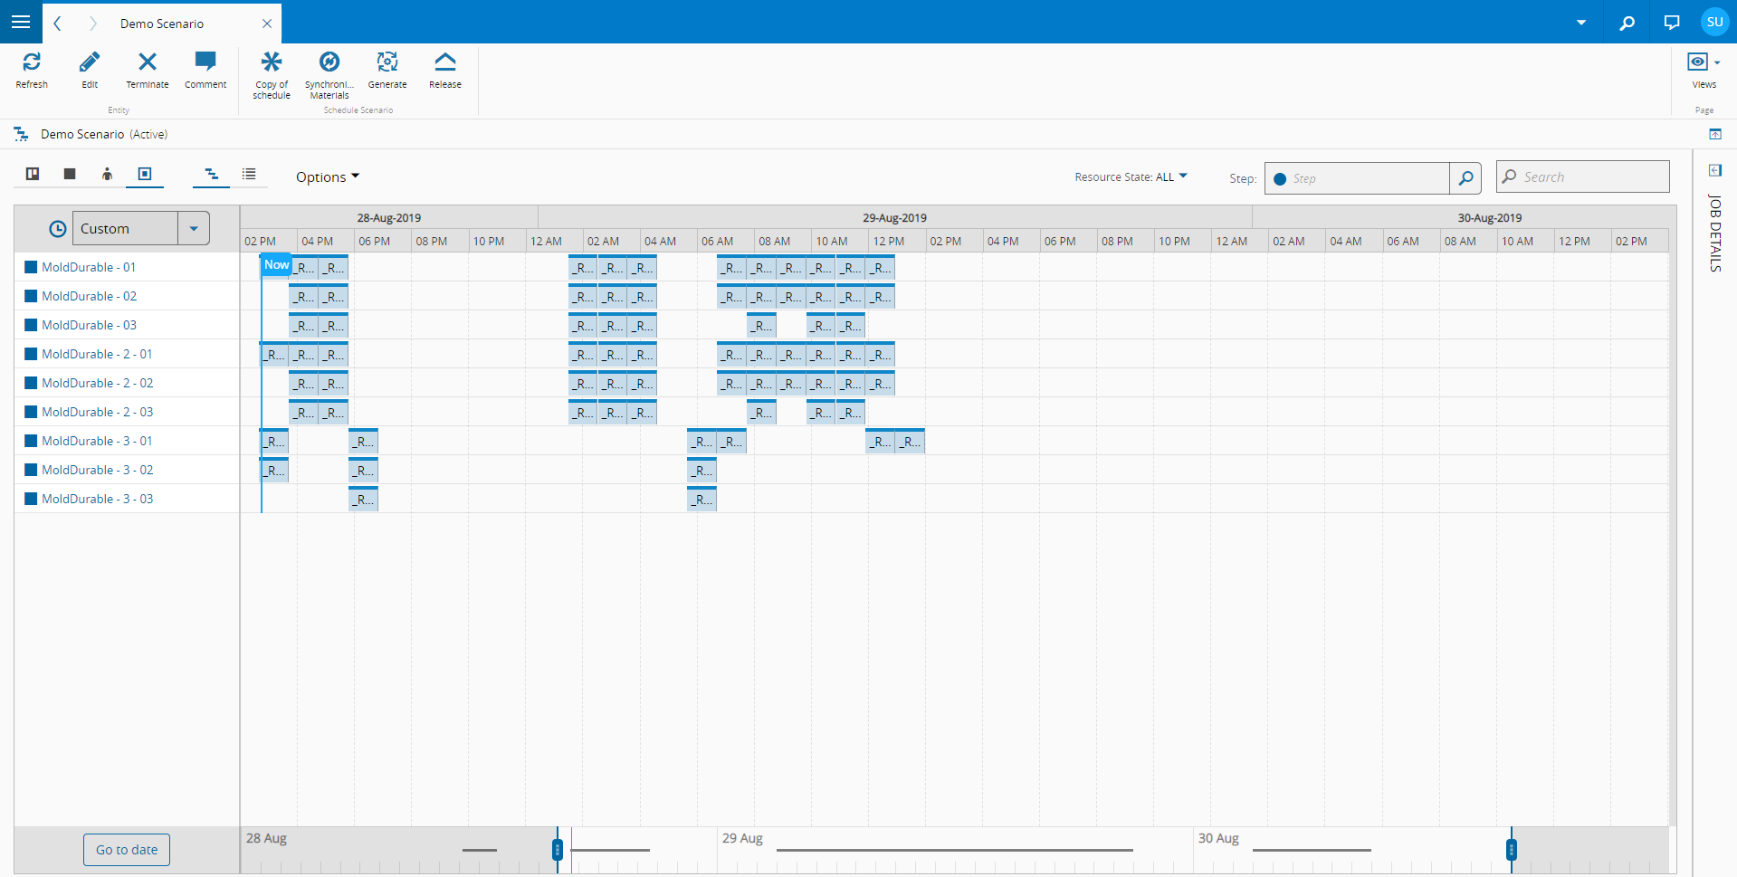The width and height of the screenshot is (1737, 877).
Task: Click the Step search input field
Action: pyautogui.click(x=1366, y=178)
